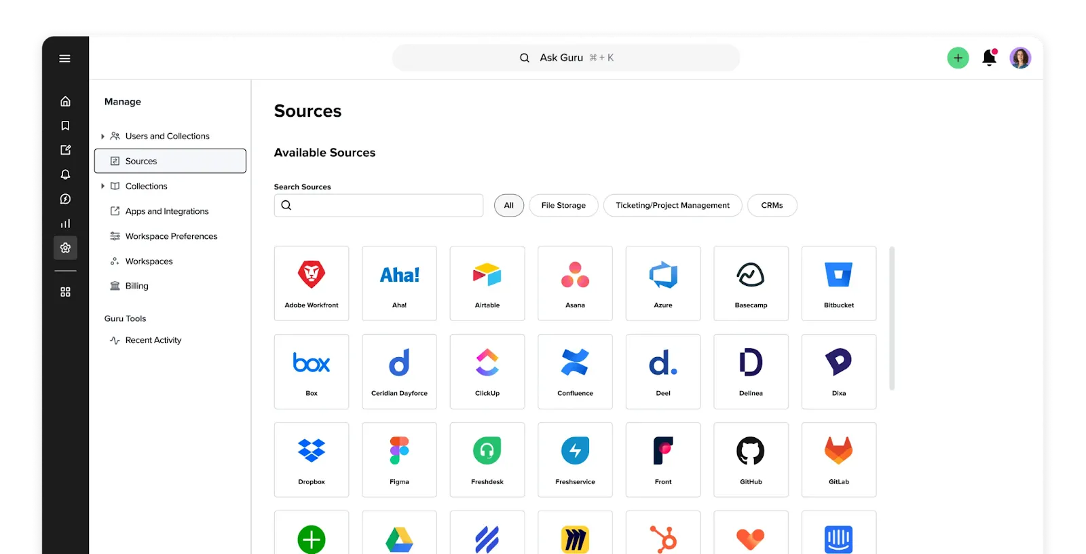
Task: Open Workspace Preferences
Action: pos(171,236)
